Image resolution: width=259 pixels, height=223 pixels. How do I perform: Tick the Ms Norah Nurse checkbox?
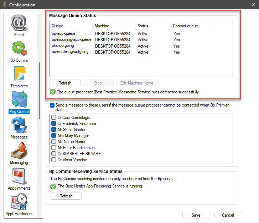[x=53, y=141]
